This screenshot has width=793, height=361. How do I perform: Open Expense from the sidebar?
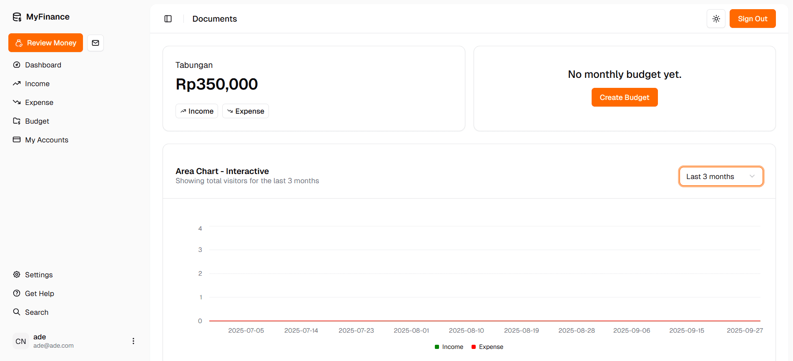point(39,102)
